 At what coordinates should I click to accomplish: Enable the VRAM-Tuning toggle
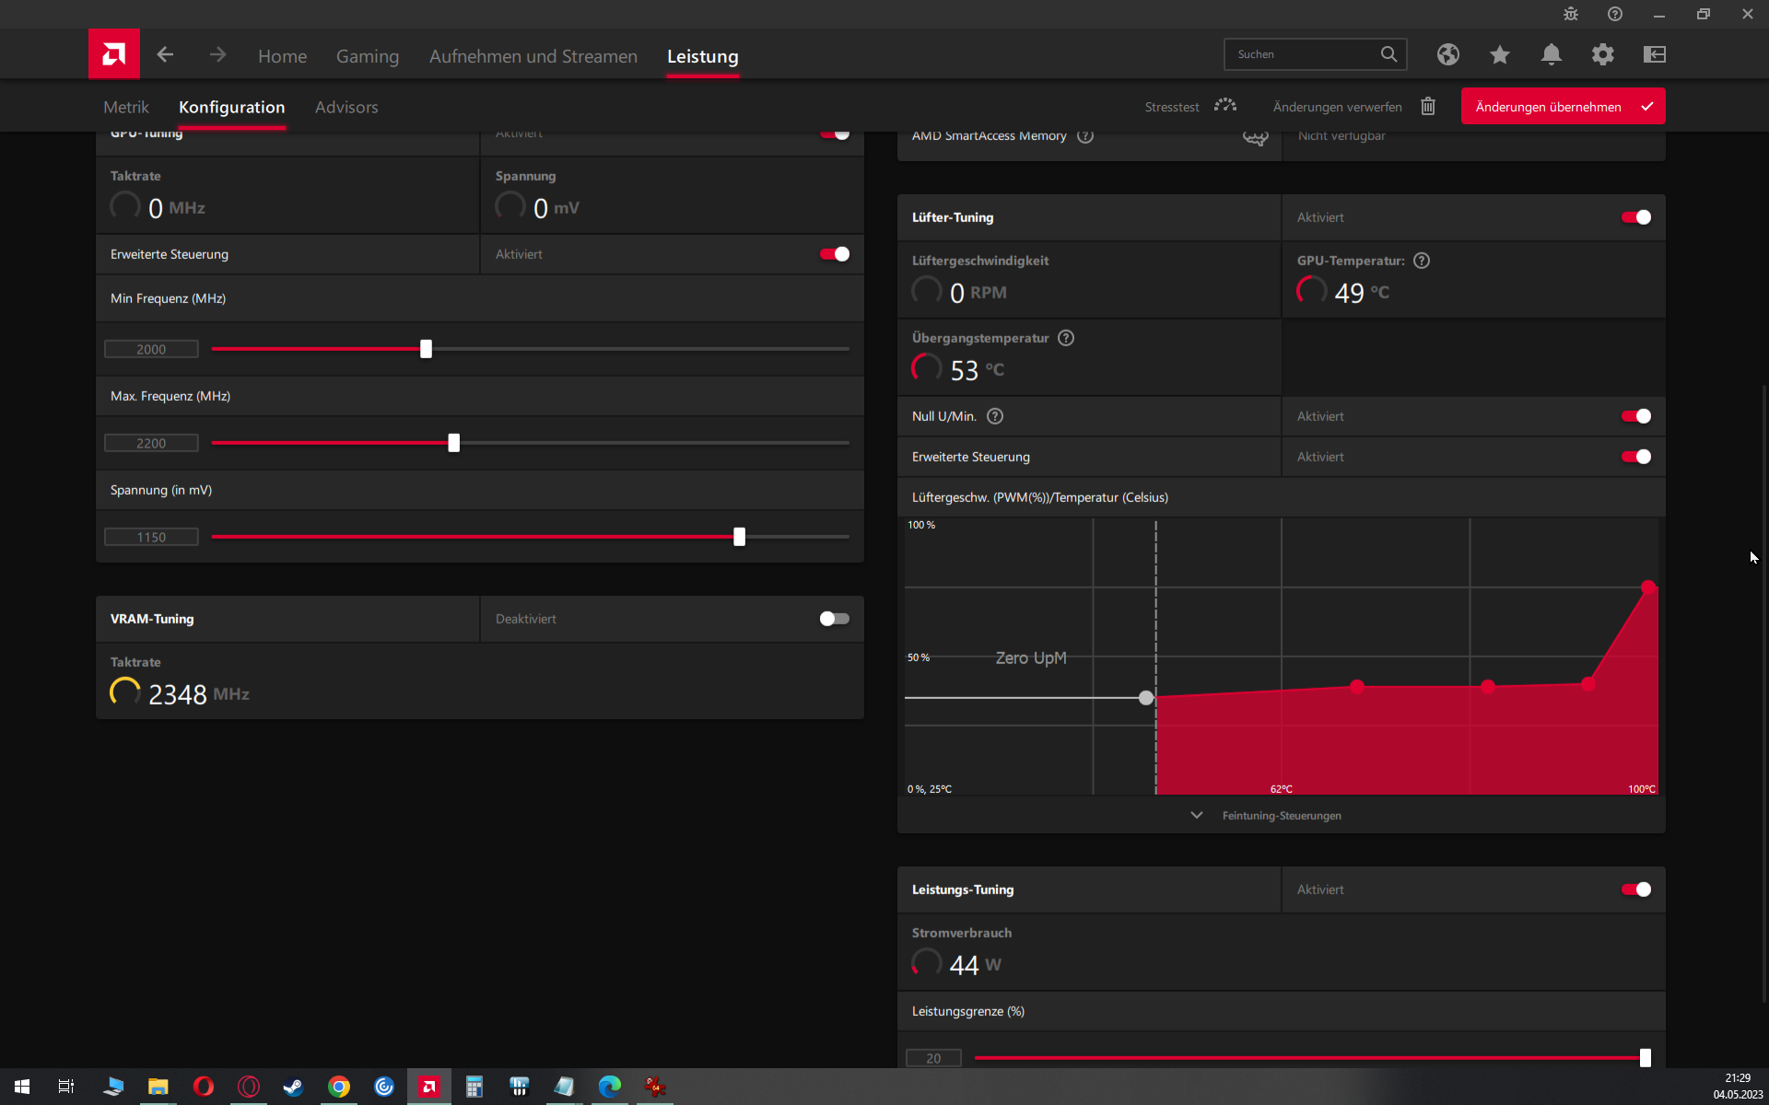pos(834,619)
